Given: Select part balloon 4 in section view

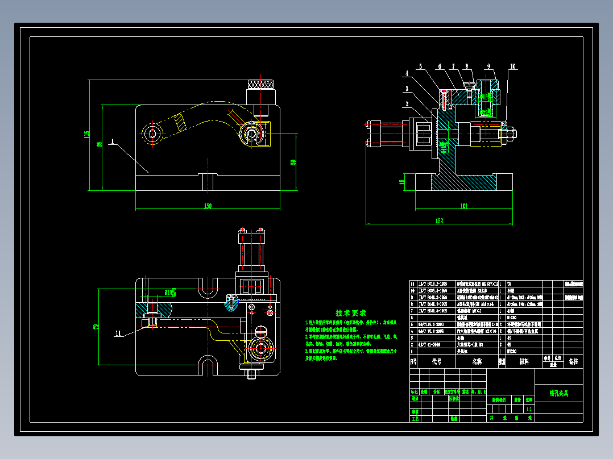Looking at the screenshot, I should (x=407, y=73).
